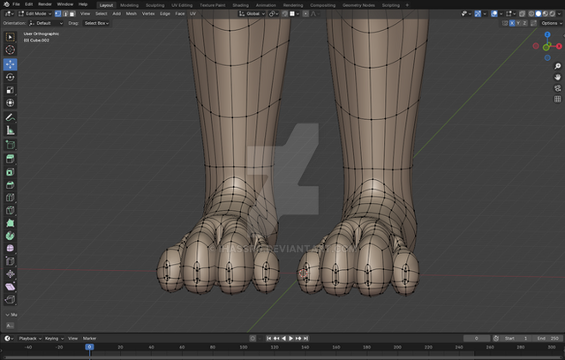Screen dimensions: 565x360
Task: Choose the Add Cube tool
Action: point(11,144)
